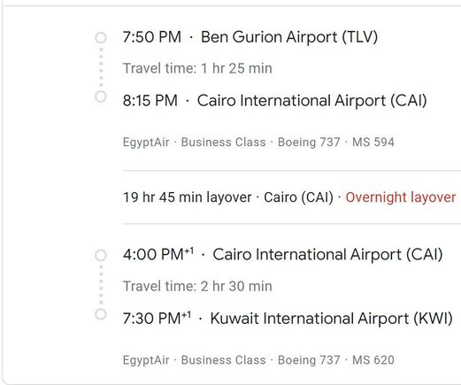Click the Overnight layover warning label
The image size is (461, 385).
tap(401, 197)
